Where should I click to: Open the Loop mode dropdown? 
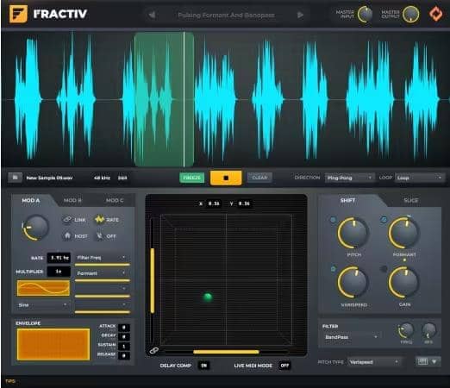pos(419,178)
